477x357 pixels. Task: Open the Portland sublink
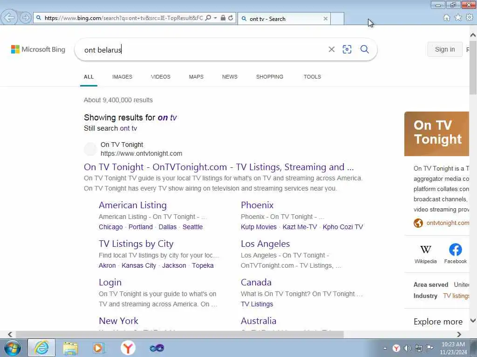[141, 227]
